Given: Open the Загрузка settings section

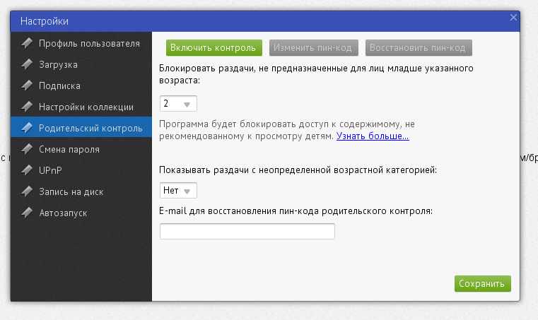Looking at the screenshot, I should 81,64.
